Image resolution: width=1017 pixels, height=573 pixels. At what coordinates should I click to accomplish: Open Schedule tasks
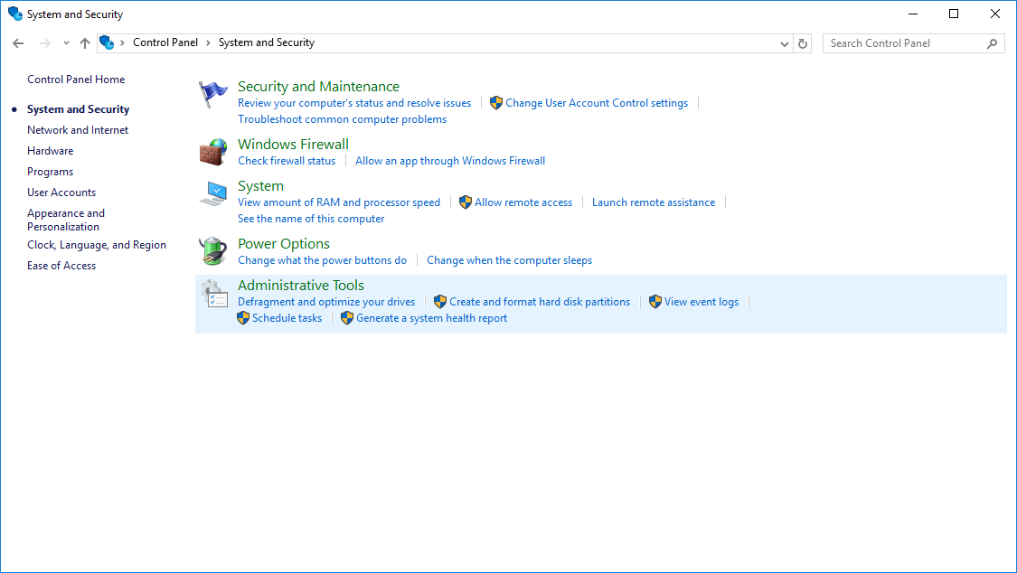click(287, 317)
